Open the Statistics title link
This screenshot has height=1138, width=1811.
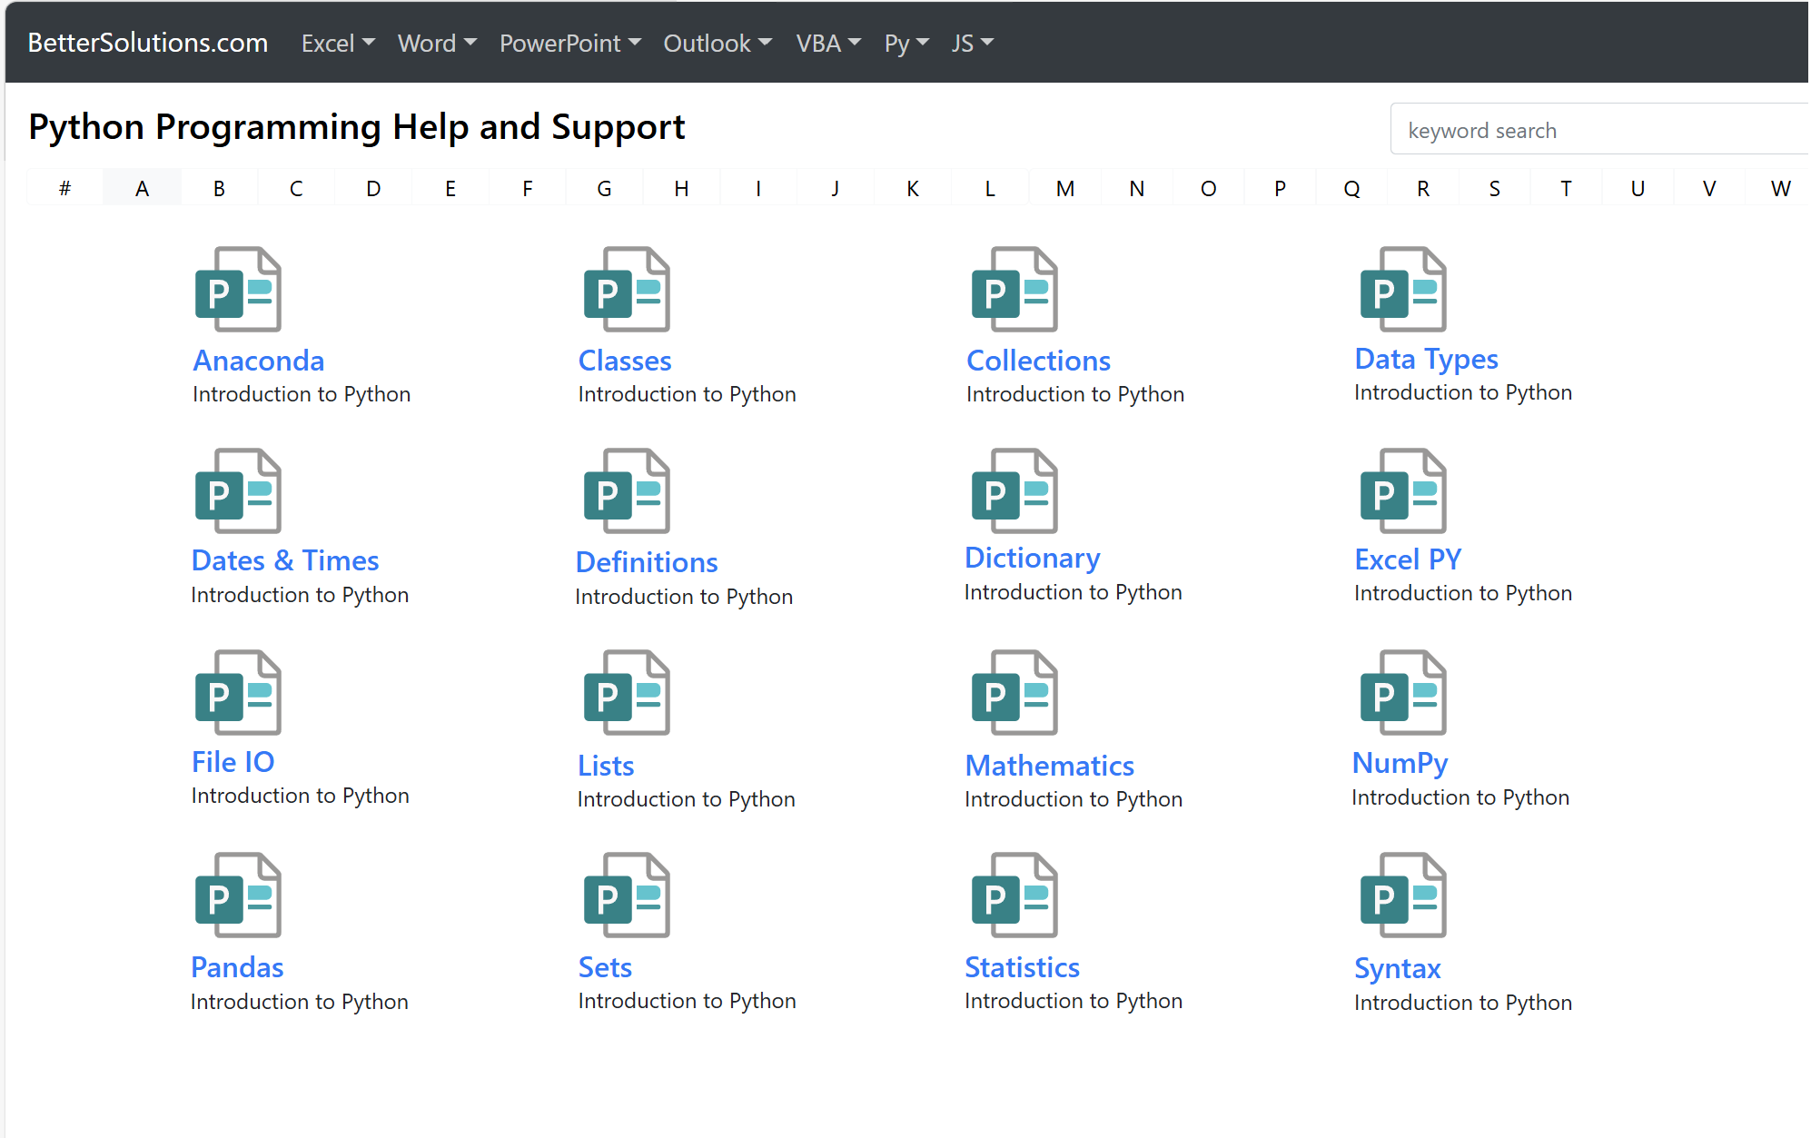1022,967
